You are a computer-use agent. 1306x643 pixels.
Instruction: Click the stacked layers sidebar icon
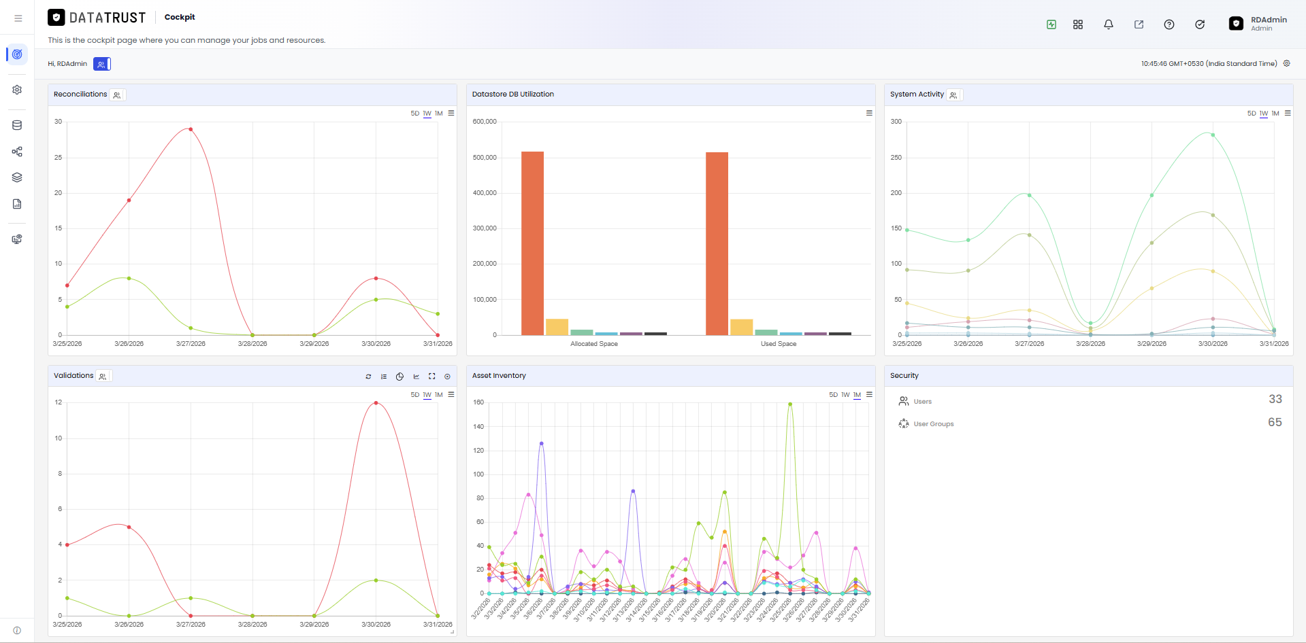(x=17, y=177)
